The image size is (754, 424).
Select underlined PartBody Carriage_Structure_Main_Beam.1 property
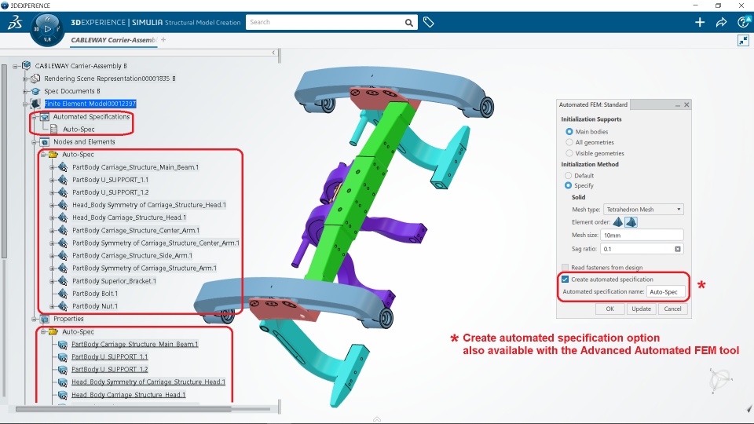134,344
